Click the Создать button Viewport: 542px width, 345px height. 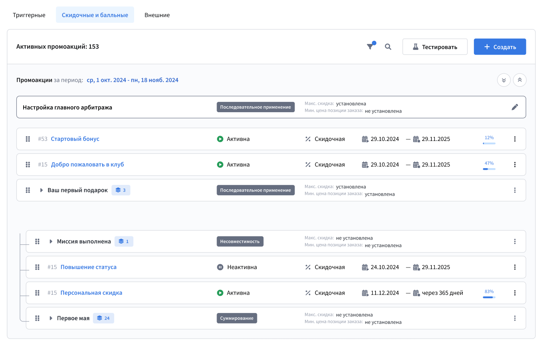pyautogui.click(x=500, y=47)
